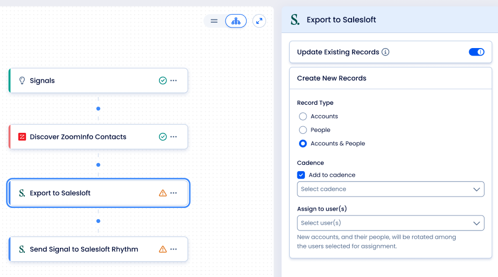Click the Create New Records heading
This screenshot has height=277, width=498.
click(331, 78)
